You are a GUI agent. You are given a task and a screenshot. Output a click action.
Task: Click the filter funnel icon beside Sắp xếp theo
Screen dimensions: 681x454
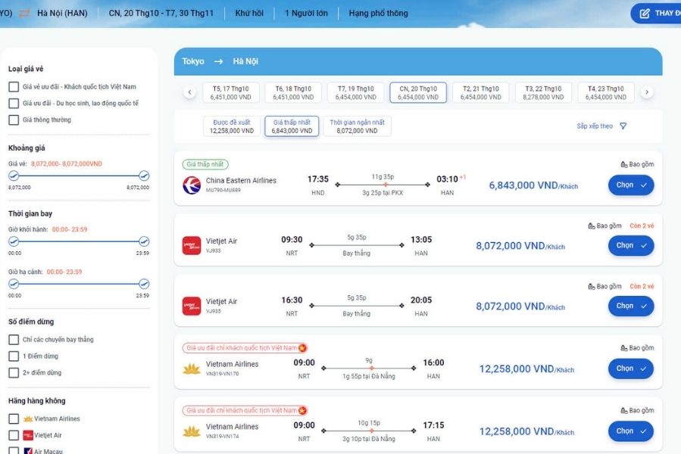[623, 126]
